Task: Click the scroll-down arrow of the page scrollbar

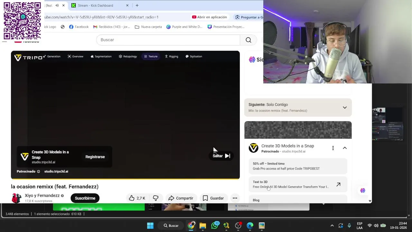Action: 370,201
